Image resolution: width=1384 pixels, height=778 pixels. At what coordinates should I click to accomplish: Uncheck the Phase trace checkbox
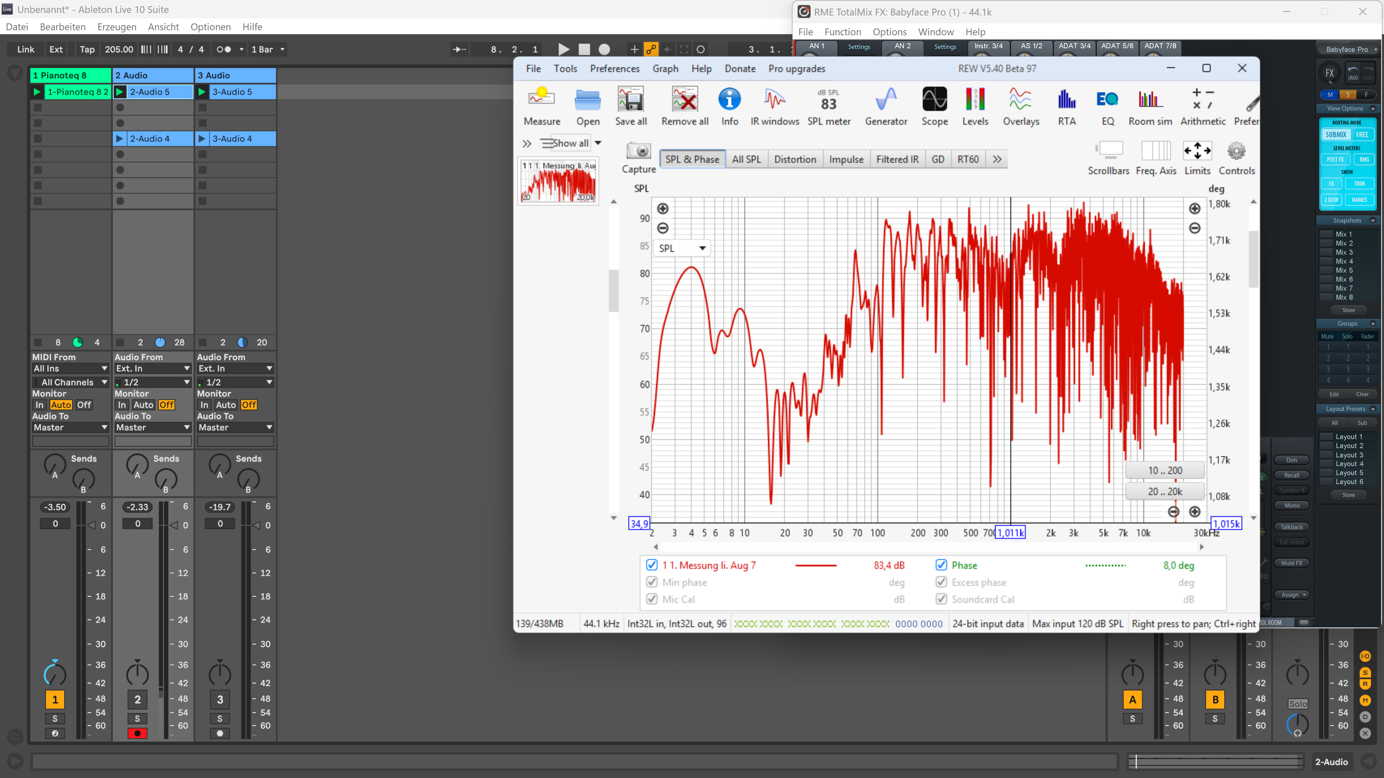(x=941, y=565)
